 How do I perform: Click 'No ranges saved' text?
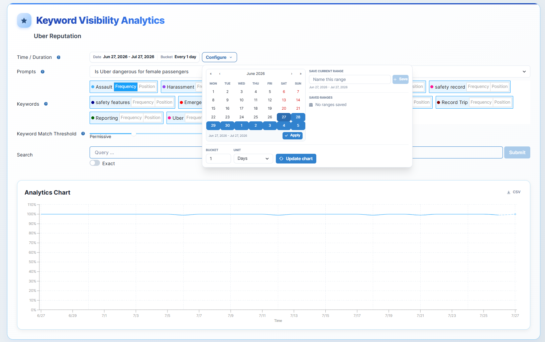pos(331,105)
